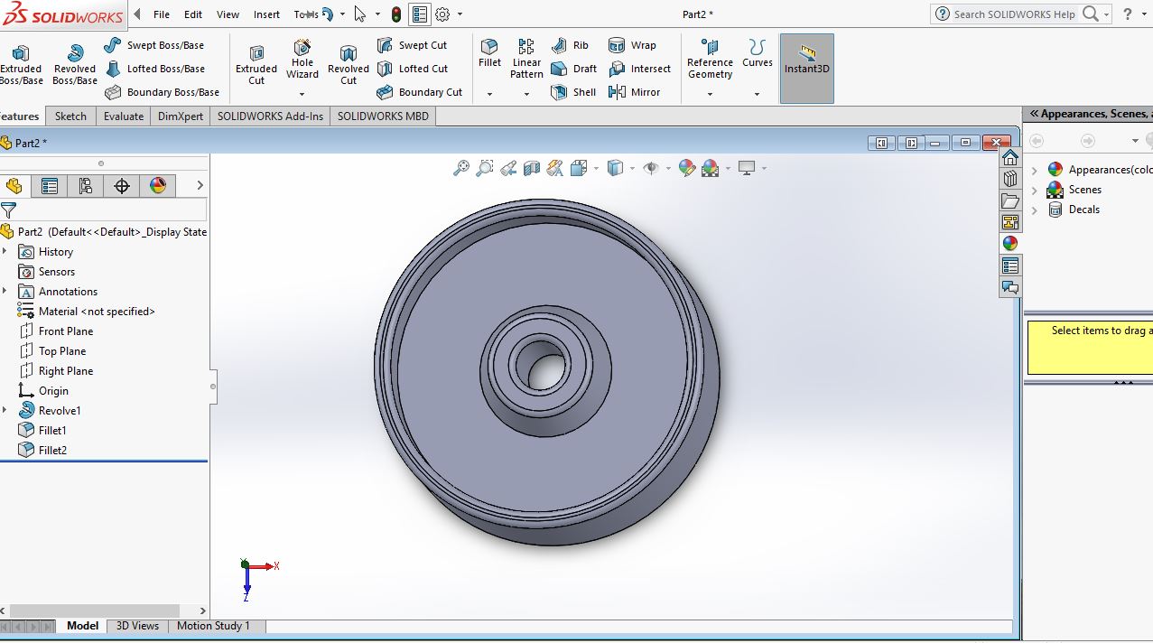Use the Shell tool
Image resolution: width=1153 pixels, height=643 pixels.
(x=573, y=92)
